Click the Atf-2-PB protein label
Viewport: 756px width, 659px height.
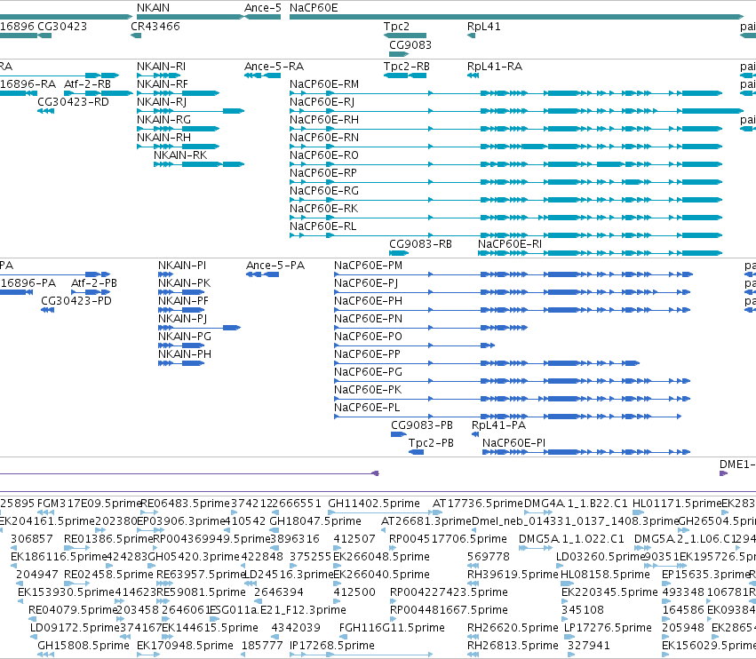[x=94, y=283]
